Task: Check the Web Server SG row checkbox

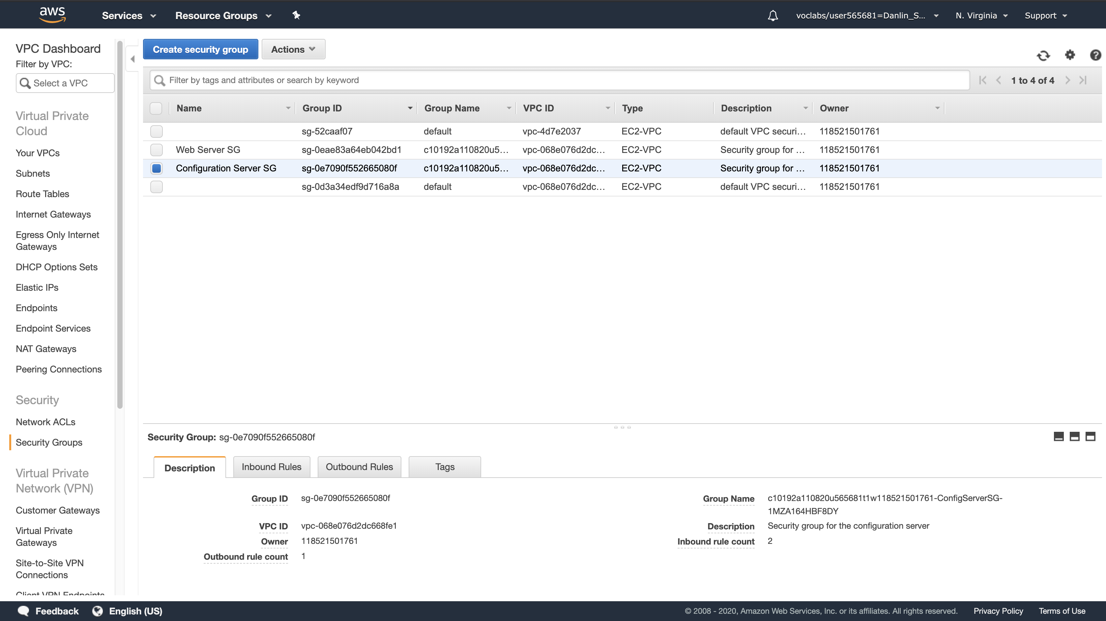Action: [x=156, y=150]
